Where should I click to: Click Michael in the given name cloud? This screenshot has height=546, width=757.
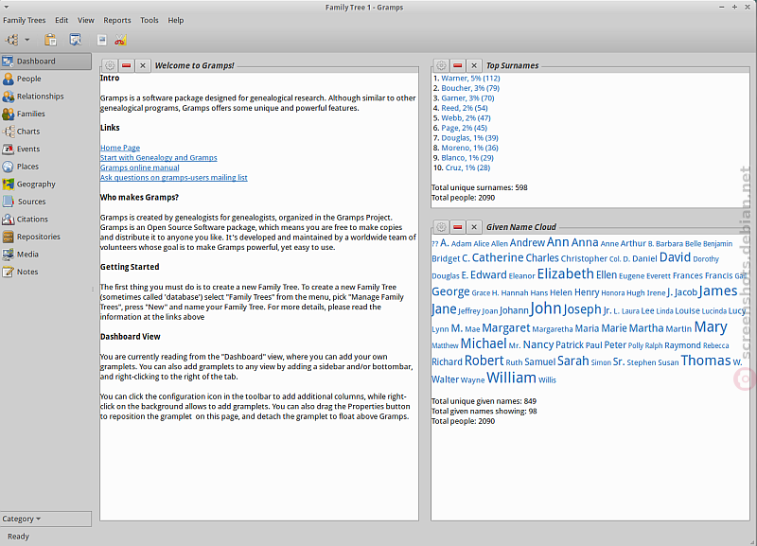pyautogui.click(x=484, y=343)
